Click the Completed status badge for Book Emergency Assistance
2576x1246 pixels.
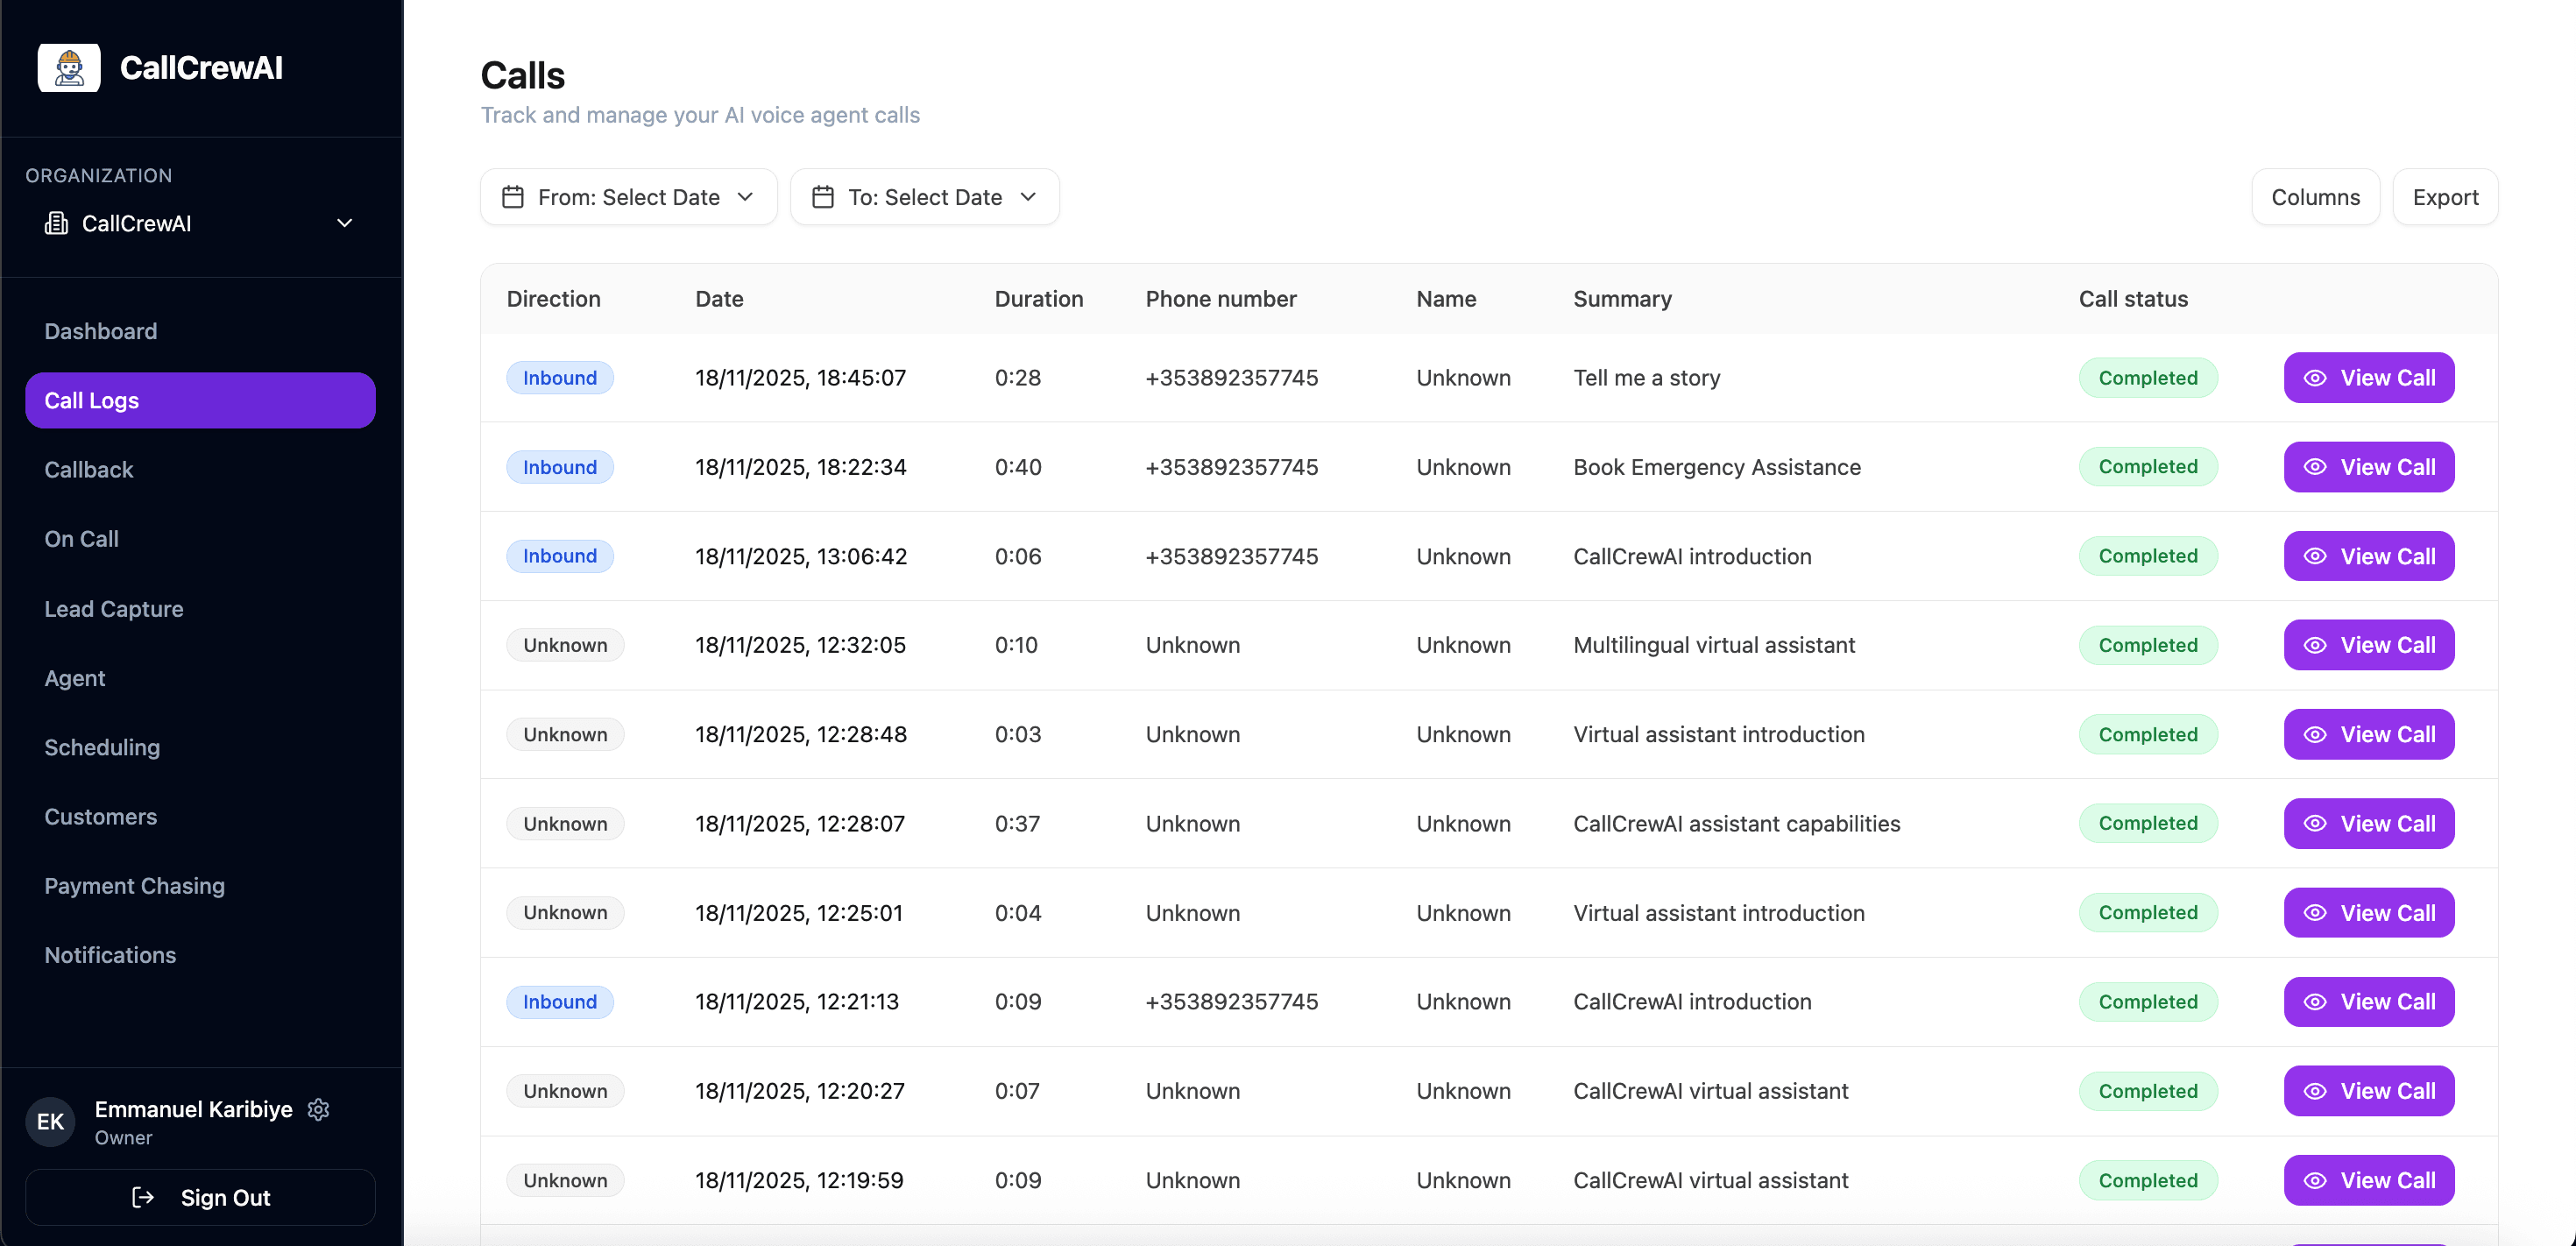click(2148, 466)
